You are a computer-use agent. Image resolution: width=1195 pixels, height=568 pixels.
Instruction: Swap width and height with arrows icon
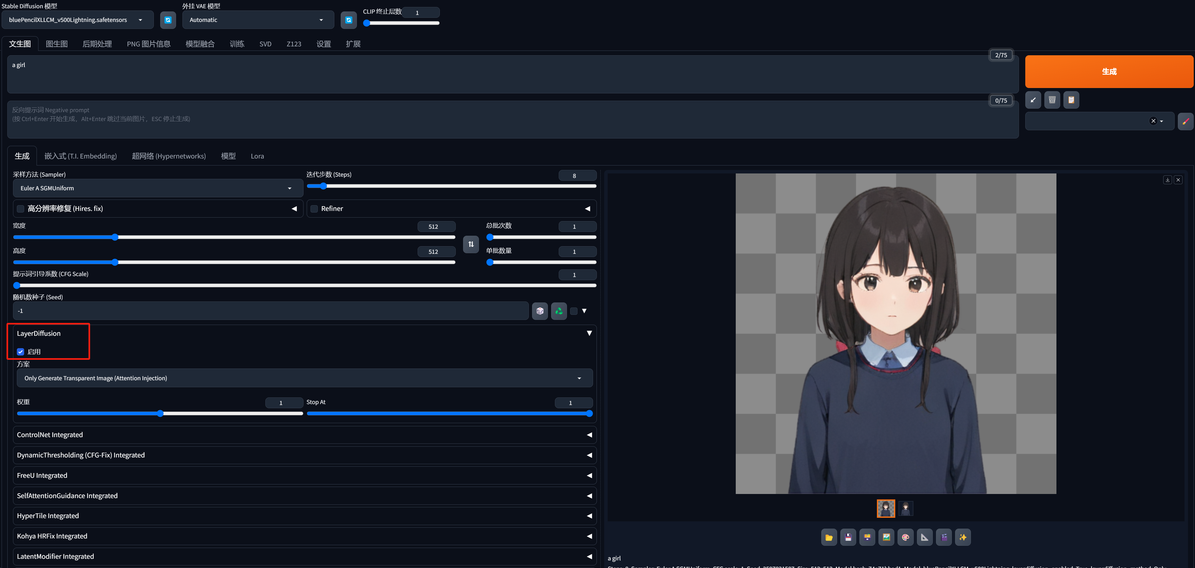coord(471,244)
